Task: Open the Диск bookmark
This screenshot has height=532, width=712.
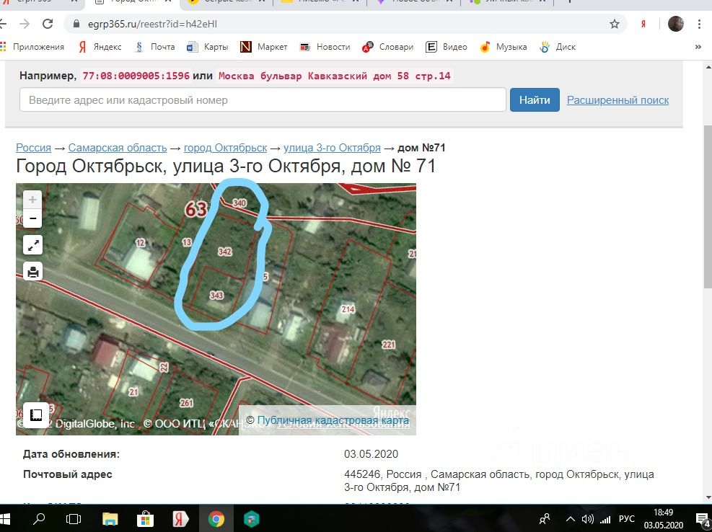Action: click(x=558, y=47)
